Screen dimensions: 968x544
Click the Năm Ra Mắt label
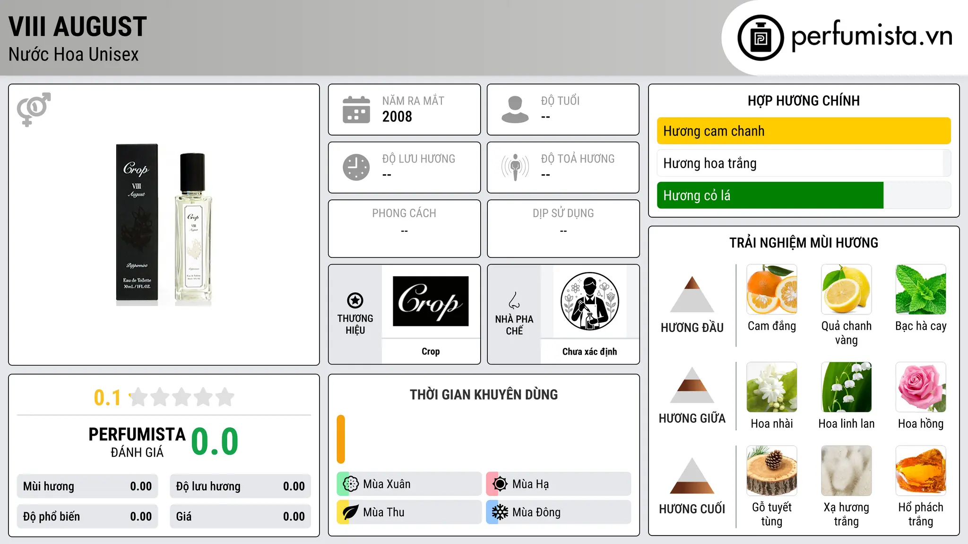pyautogui.click(x=413, y=101)
